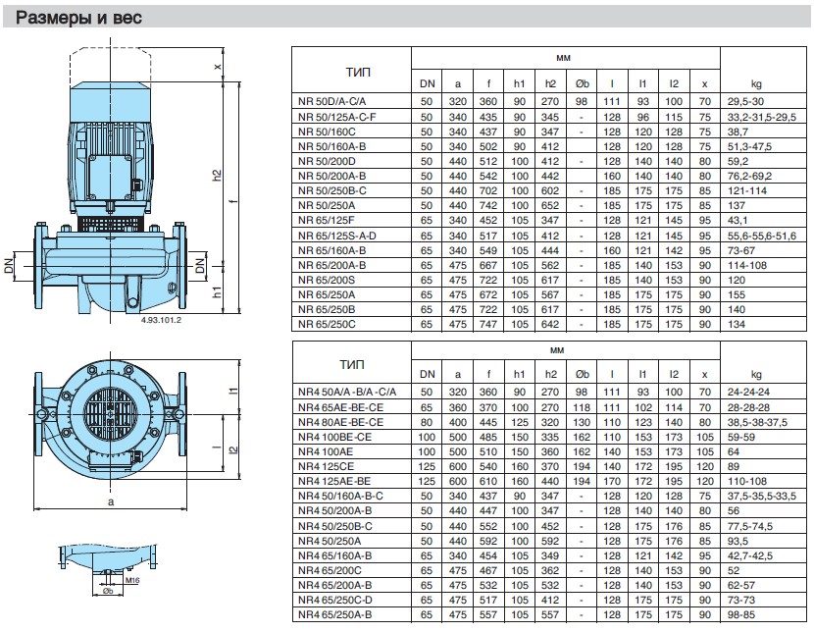Click the "kg" header of upper table
This screenshot has width=814, height=632.
point(756,84)
